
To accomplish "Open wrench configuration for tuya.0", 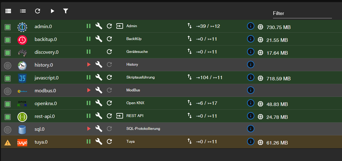I will coord(99,141).
